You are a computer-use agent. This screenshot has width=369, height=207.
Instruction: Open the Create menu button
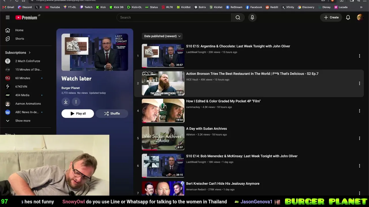[331, 18]
